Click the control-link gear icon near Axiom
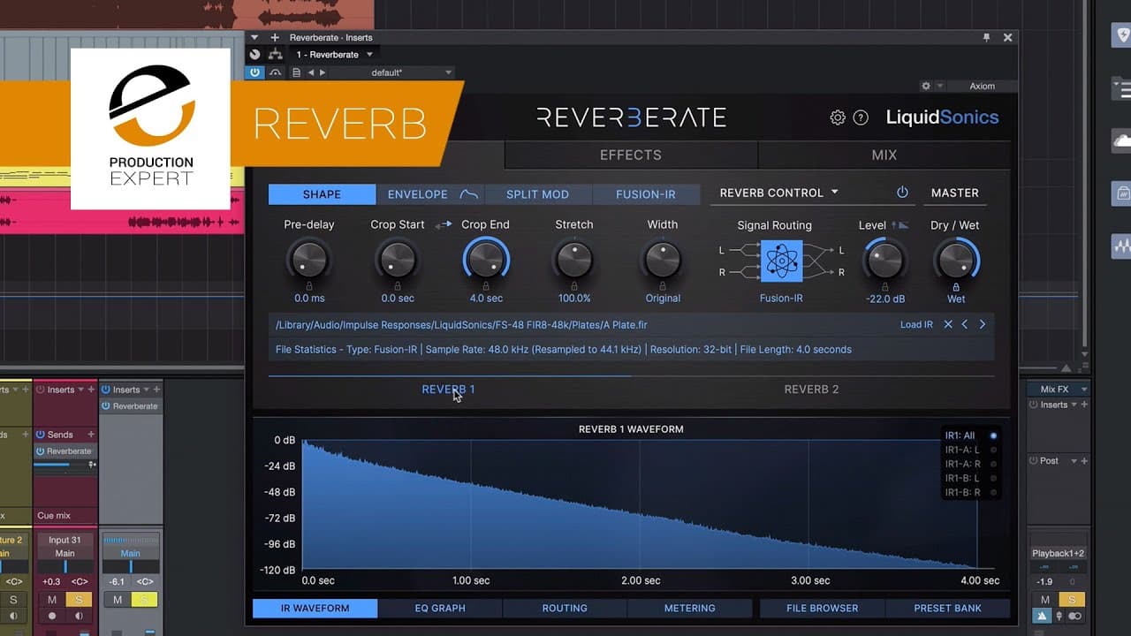Viewport: 1131px width, 636px height. [926, 86]
